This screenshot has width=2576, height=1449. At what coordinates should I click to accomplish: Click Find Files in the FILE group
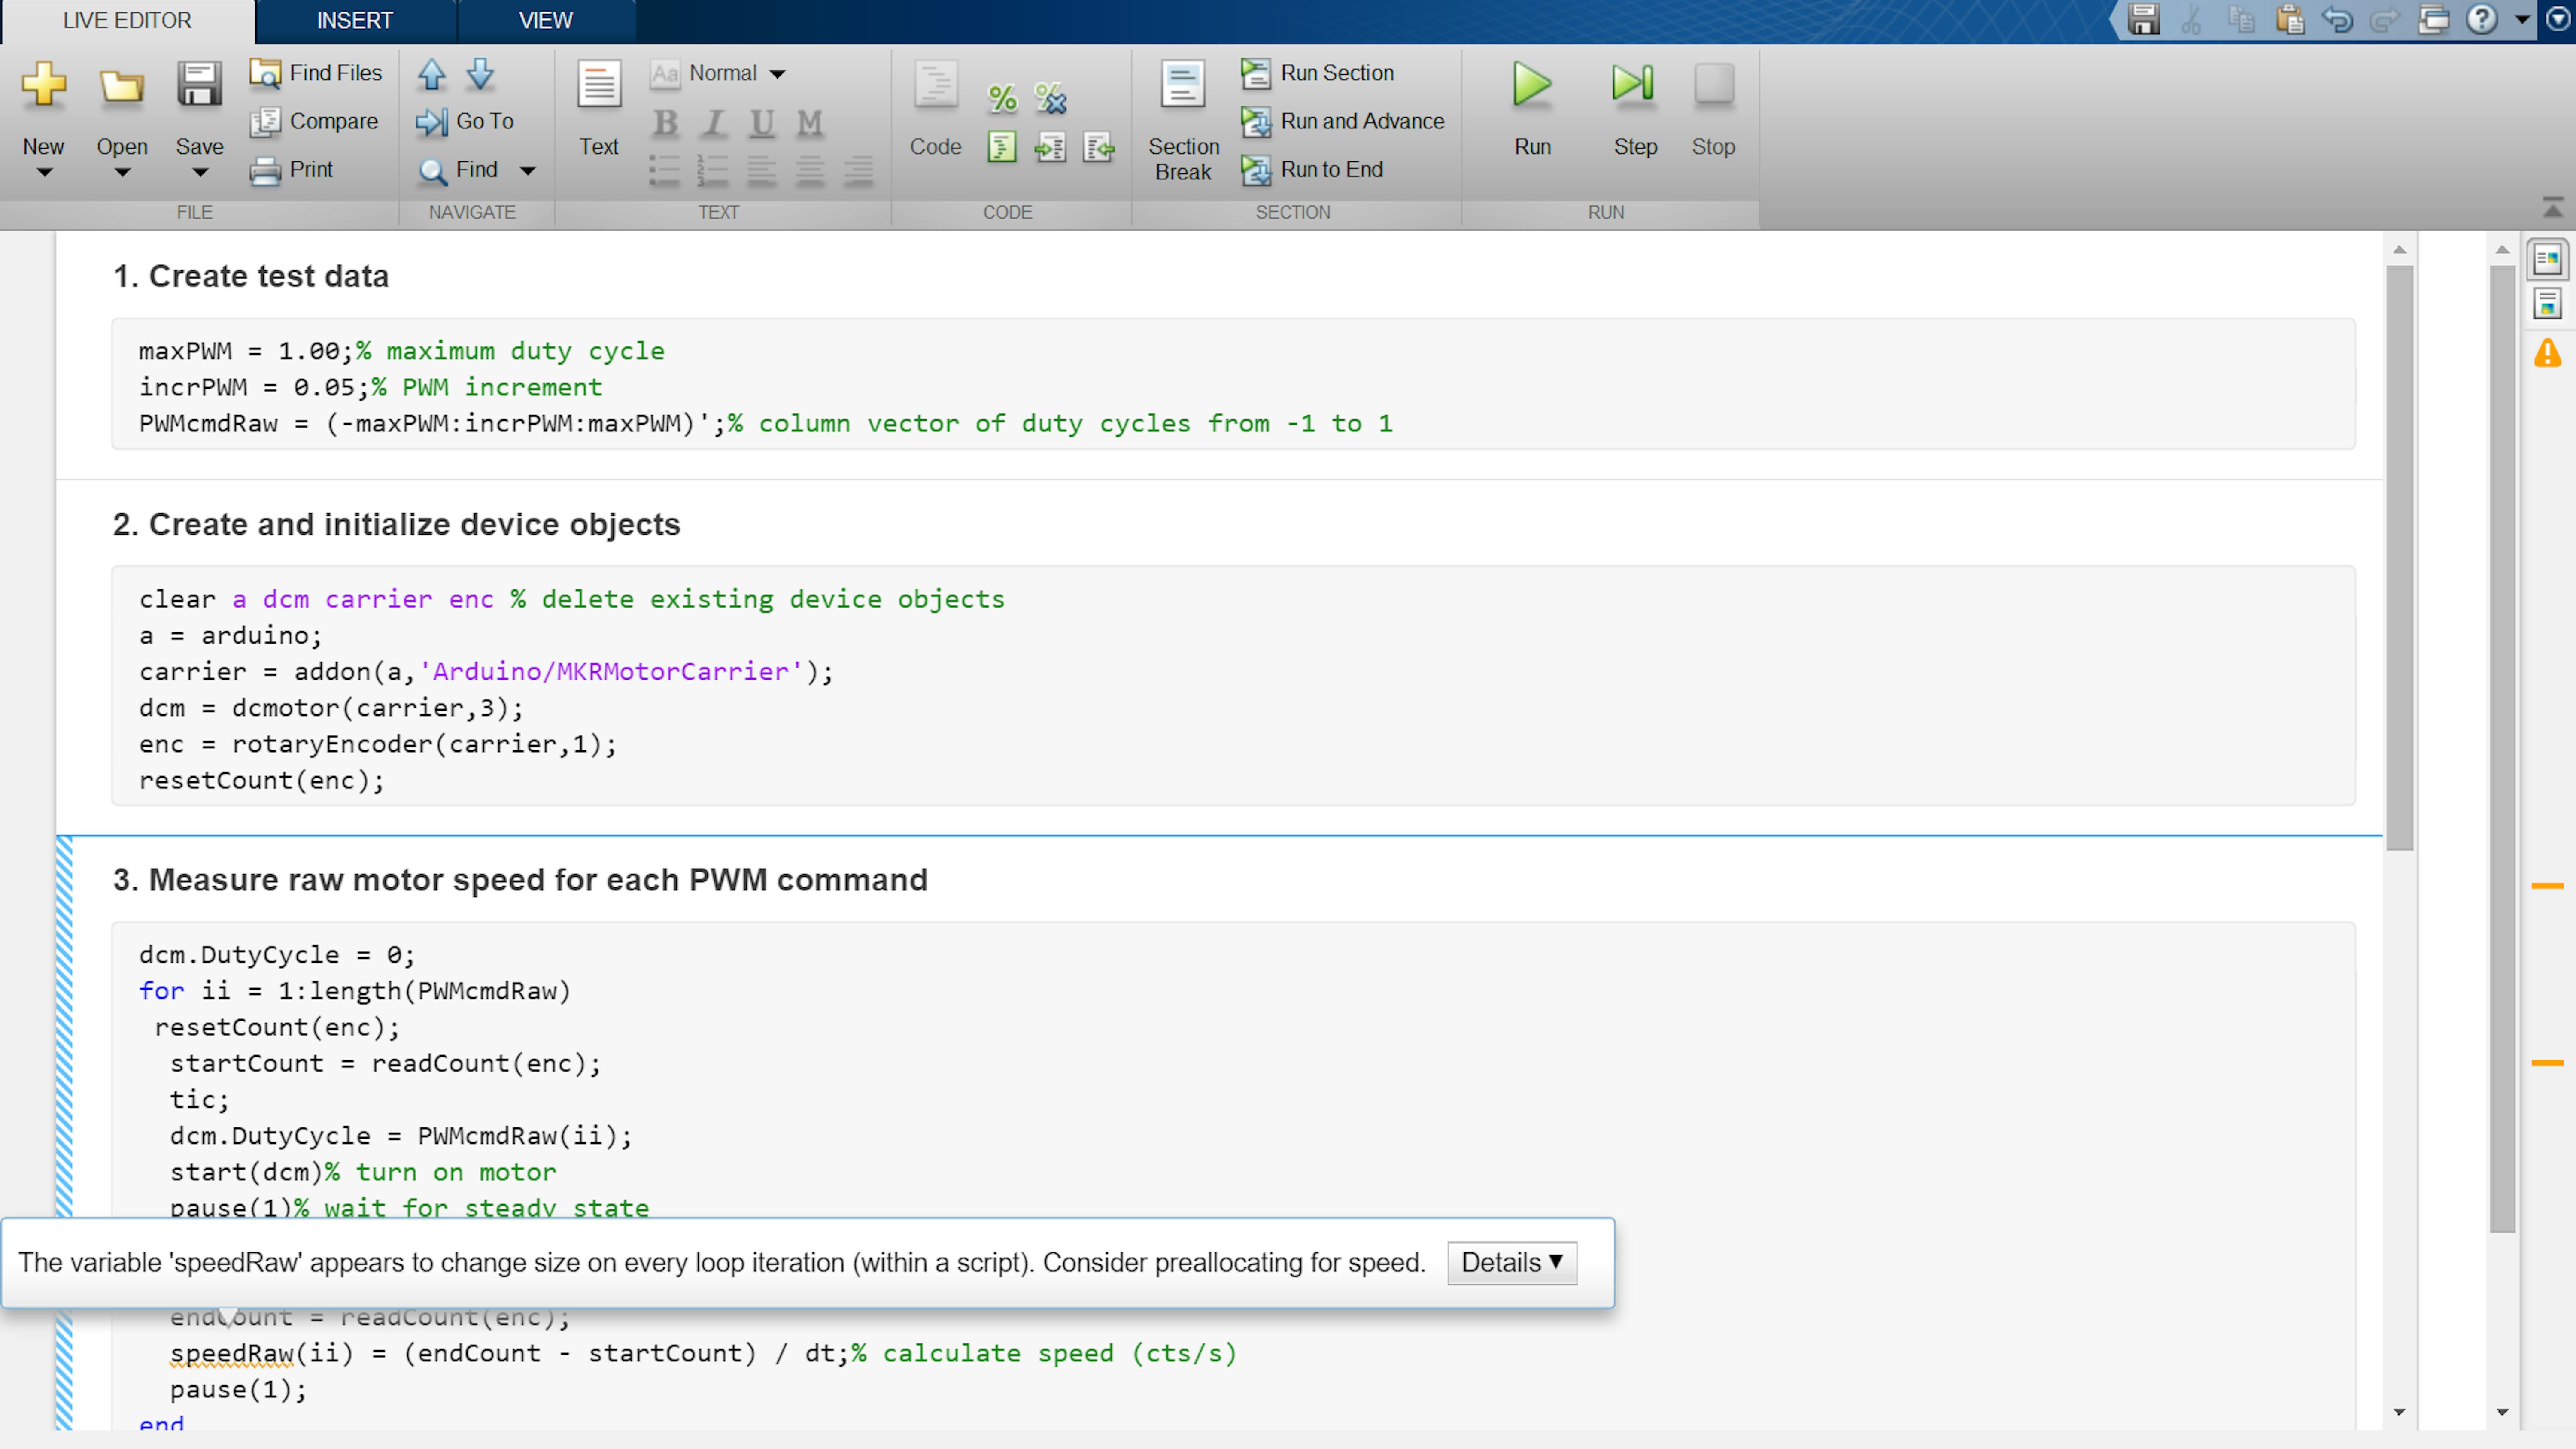coord(316,73)
